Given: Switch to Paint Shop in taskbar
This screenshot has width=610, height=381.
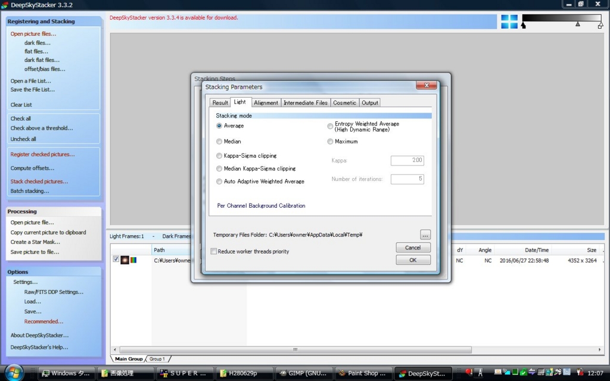Looking at the screenshot, I should pyautogui.click(x=363, y=373).
